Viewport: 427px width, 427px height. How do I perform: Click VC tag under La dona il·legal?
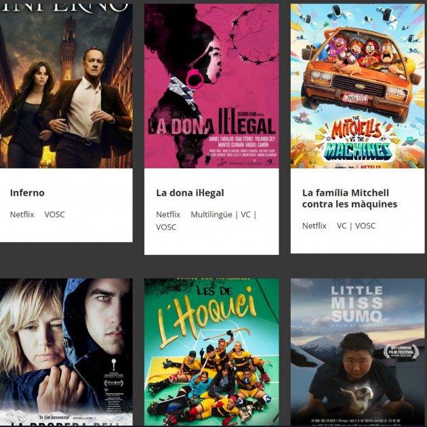[245, 215]
